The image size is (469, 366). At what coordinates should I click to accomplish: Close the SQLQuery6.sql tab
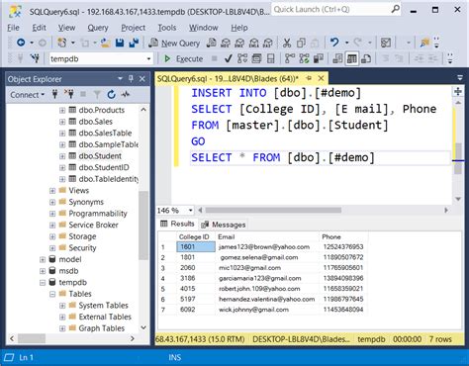pyautogui.click(x=321, y=78)
